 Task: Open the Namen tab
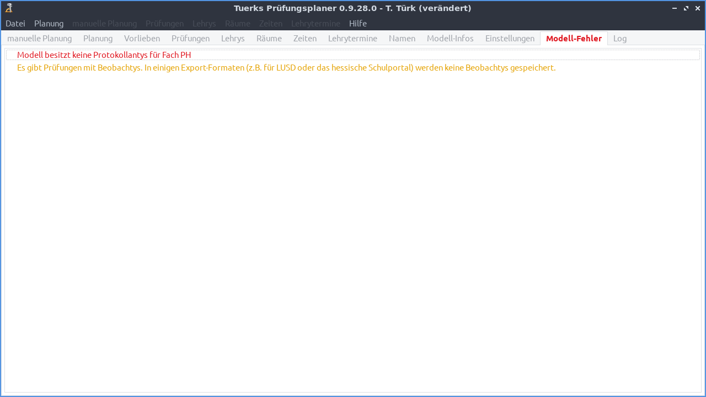(402, 38)
